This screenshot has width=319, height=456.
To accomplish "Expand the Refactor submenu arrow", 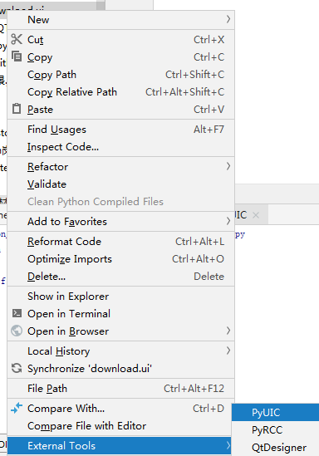I will 228,166.
